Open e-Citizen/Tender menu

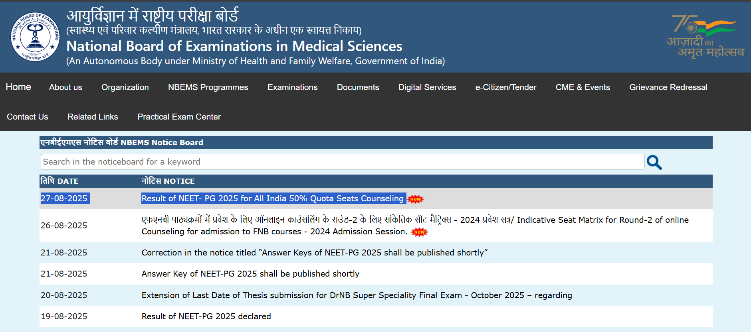click(x=506, y=87)
